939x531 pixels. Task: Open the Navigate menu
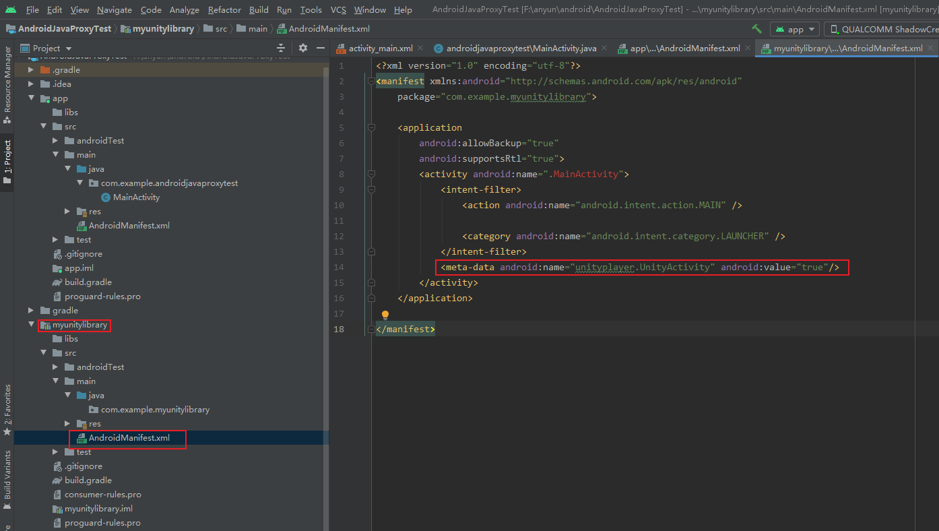click(115, 9)
